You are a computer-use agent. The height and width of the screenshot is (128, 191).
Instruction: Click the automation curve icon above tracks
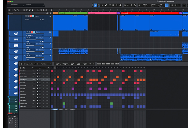pyautogui.click(x=18, y=10)
